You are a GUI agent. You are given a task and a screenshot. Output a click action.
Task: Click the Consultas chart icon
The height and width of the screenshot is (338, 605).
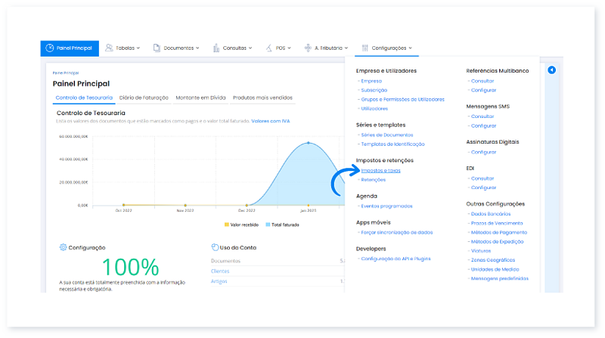coord(215,48)
